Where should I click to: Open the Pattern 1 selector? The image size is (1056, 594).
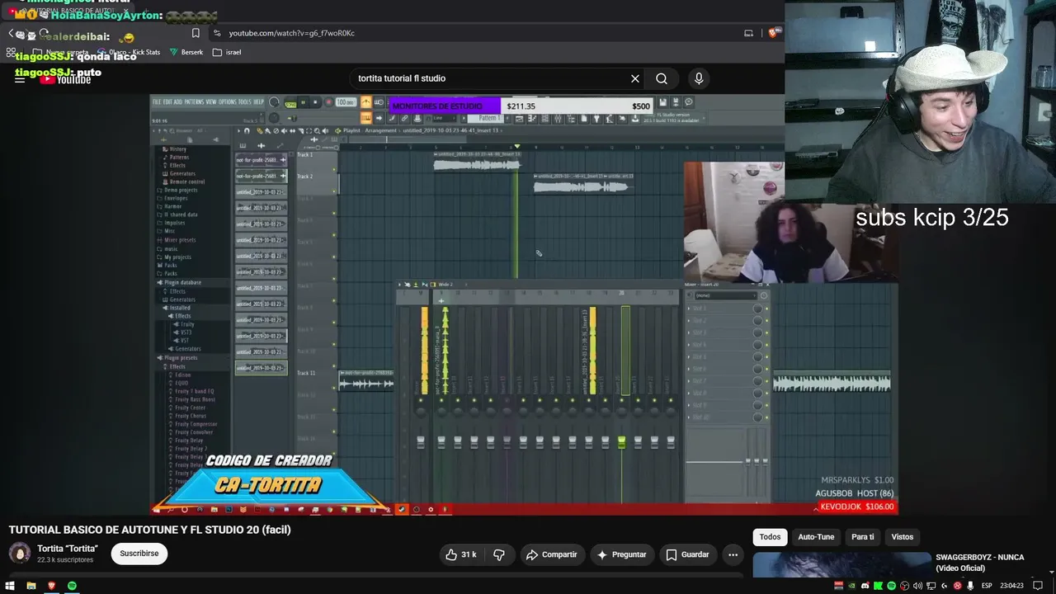[488, 118]
